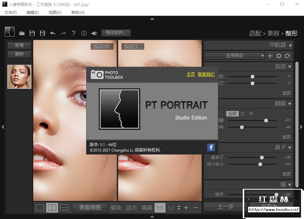
Task: Click the save floppy disk icon
Action: [32, 33]
